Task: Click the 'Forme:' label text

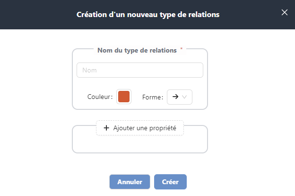Action: [x=153, y=97]
